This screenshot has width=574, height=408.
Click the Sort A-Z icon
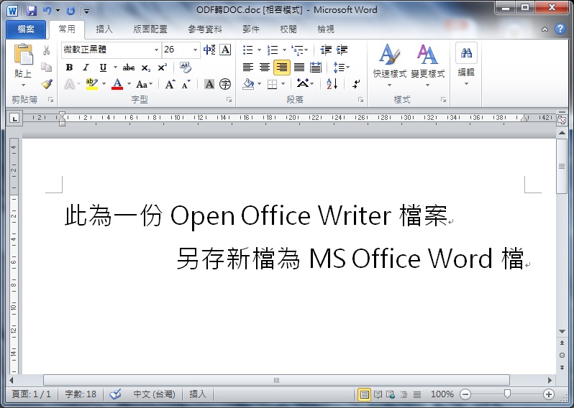tap(332, 84)
